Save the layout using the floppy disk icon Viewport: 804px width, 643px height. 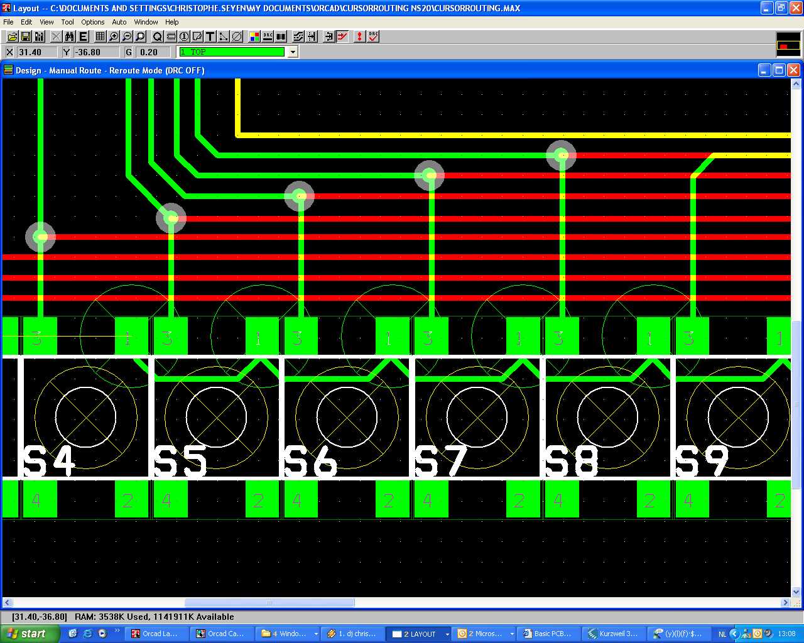click(26, 37)
